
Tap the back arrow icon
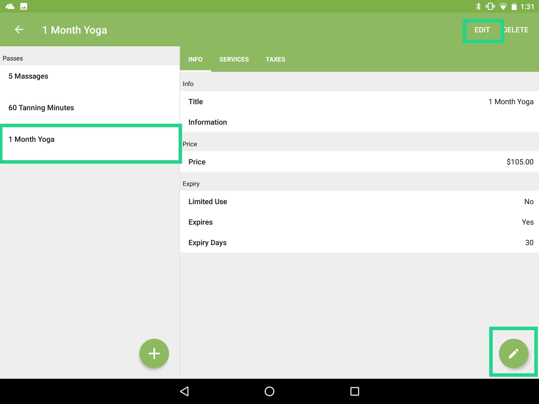pos(19,30)
